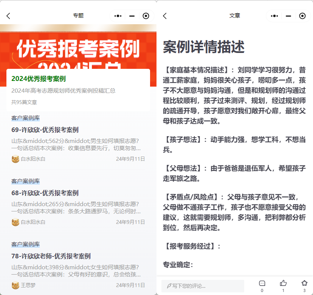Image resolution: width=313 pixels, height=295 pixels.
Task: Open the more options menu on the 专题 page
Action: pyautogui.click(x=117, y=16)
